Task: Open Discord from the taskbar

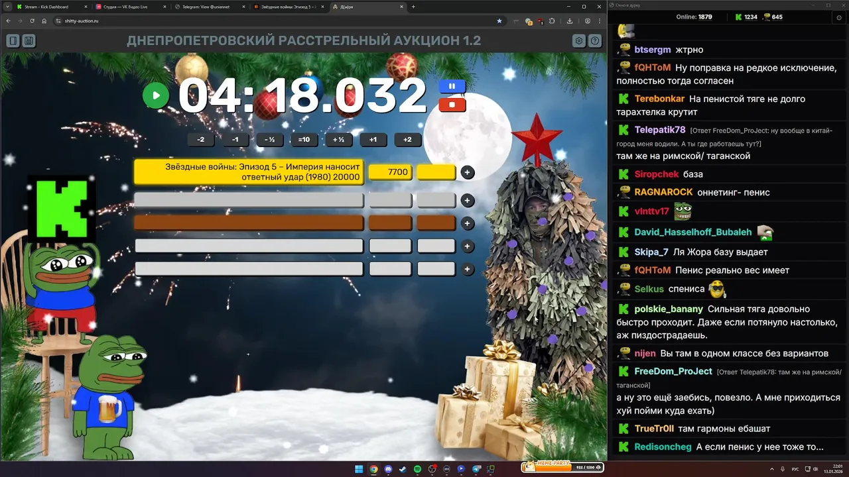Action: 388,469
